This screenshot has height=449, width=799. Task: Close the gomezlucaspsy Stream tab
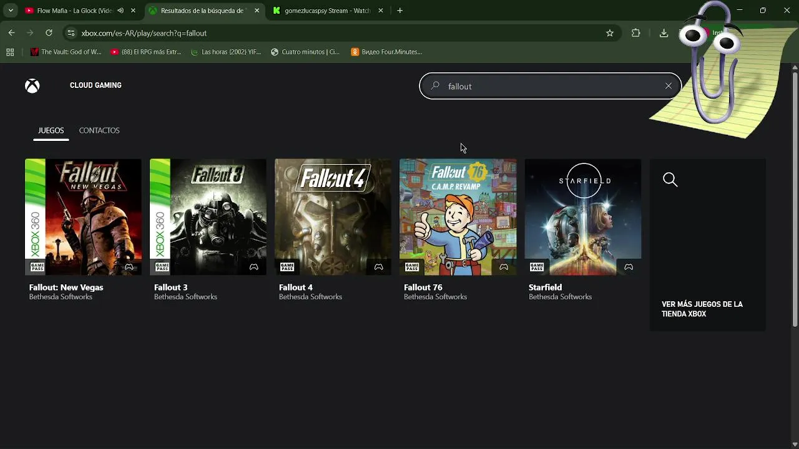pos(381,11)
